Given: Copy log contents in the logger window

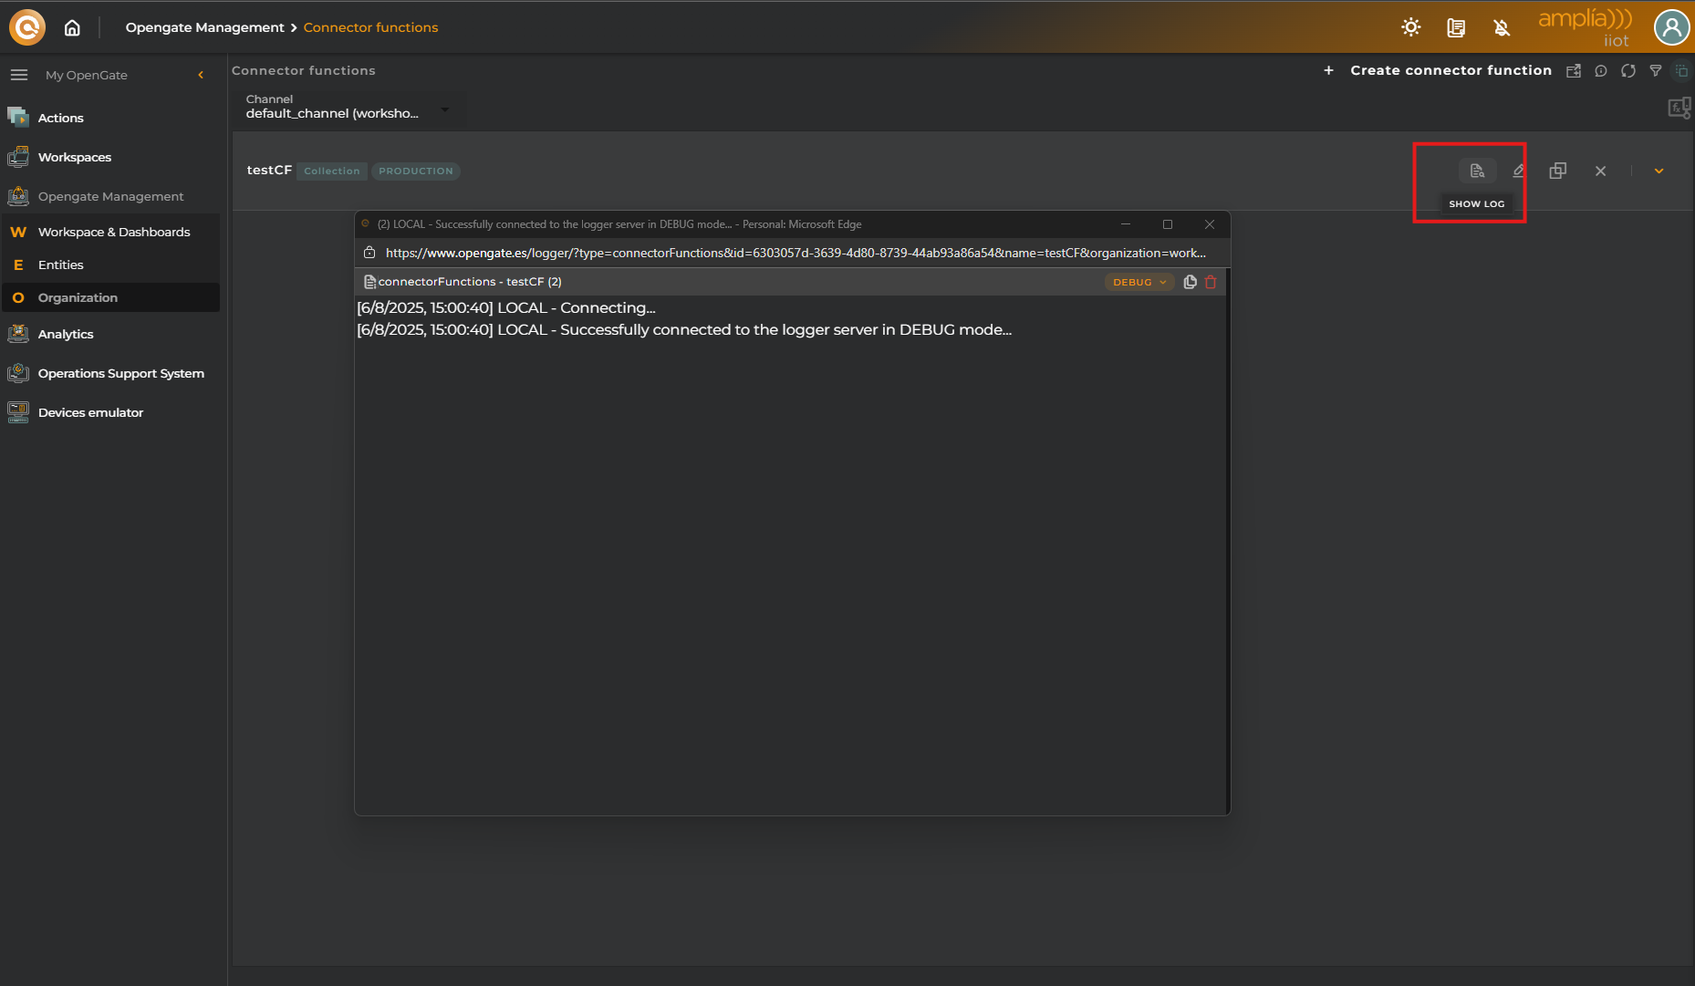Looking at the screenshot, I should click(1190, 282).
